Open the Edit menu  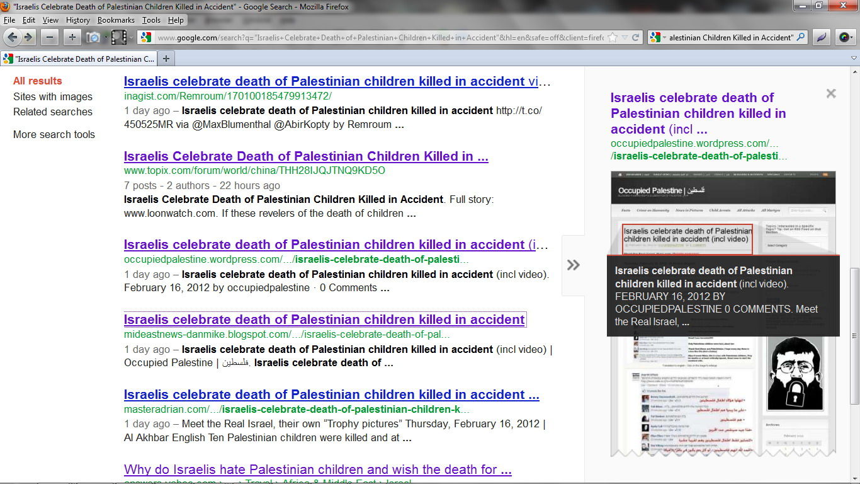point(29,20)
